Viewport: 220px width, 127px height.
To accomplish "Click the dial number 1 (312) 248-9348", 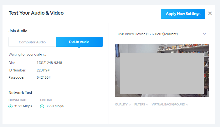I will [x=49, y=63].
